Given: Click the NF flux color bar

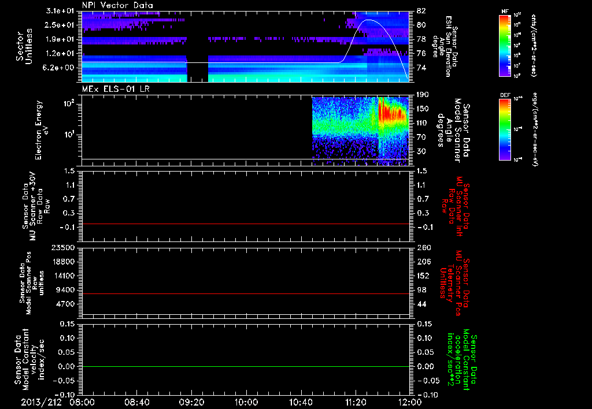Looking at the screenshot, I should pyautogui.click(x=505, y=45).
